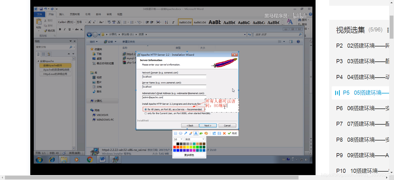Toggle bold in Word ribbon
This screenshot has width=394, height=180.
click(x=60, y=29)
